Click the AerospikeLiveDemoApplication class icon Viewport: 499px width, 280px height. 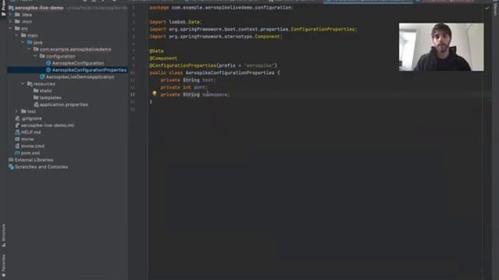(42, 77)
